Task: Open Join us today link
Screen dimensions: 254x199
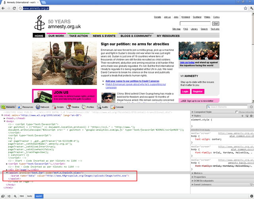Action: point(187,62)
